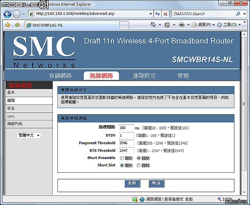Screen dimensions: 250x205
Task: Click the 取消 cancel button
Action: click(156, 184)
